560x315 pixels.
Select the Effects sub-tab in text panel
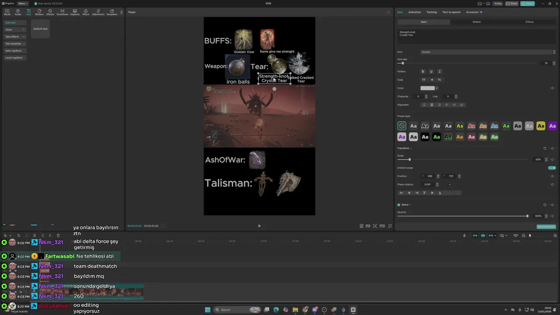pyautogui.click(x=529, y=22)
